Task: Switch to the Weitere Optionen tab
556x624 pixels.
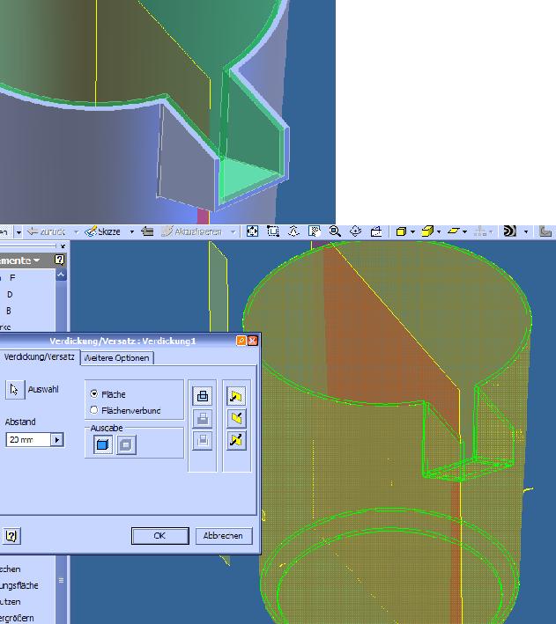Action: click(x=117, y=357)
